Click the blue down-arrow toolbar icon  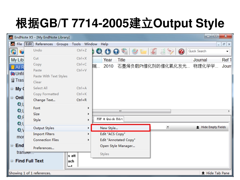[108, 52]
